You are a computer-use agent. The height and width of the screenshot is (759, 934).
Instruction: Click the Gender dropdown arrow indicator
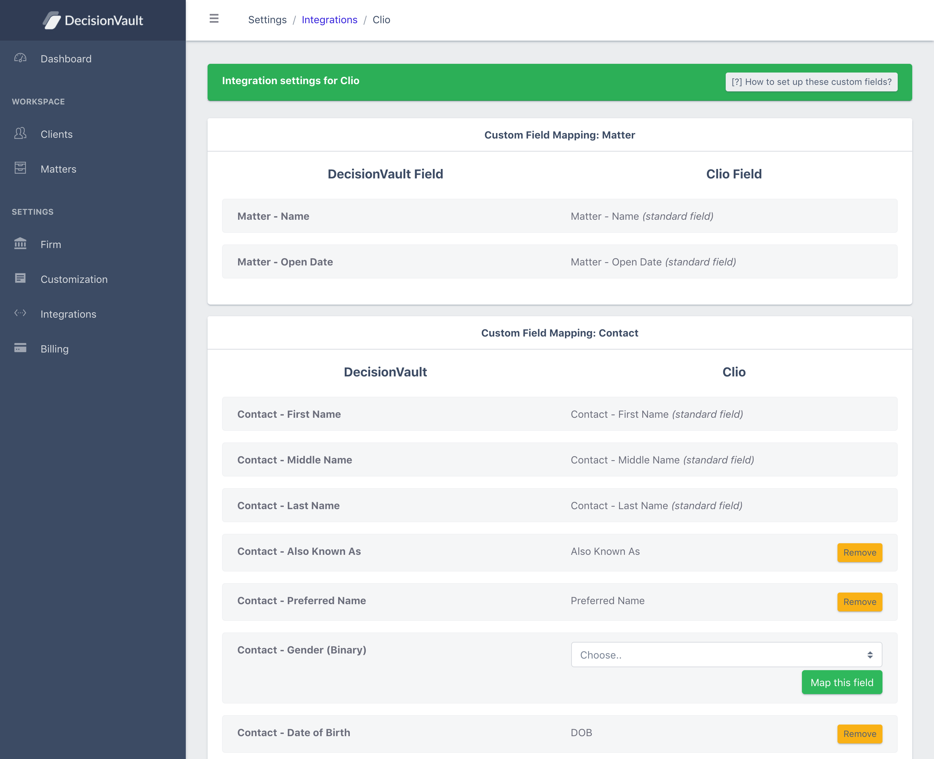point(870,655)
